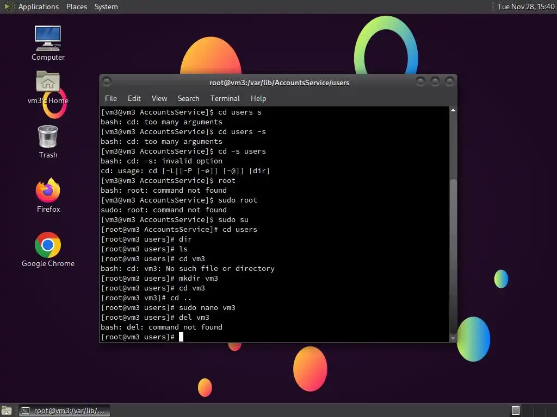Viewport: 557px width, 417px height.
Task: Launch Google Chrome from the desktop
Action: [48, 249]
